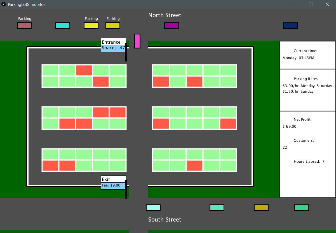
Task: Click the leftmost red spot in bottom-left block
Action: pyautogui.click(x=50, y=166)
